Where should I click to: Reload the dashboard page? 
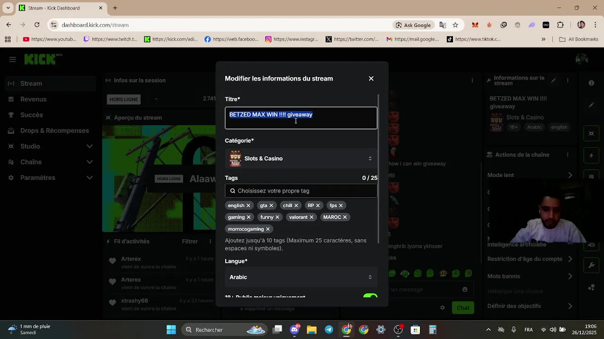point(37,25)
